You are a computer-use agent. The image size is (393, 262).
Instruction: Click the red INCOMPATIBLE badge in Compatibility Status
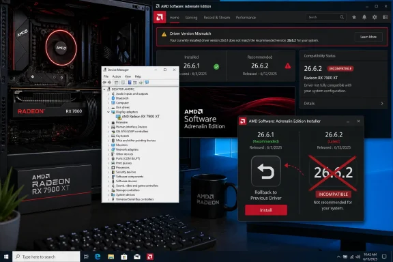pyautogui.click(x=340, y=68)
